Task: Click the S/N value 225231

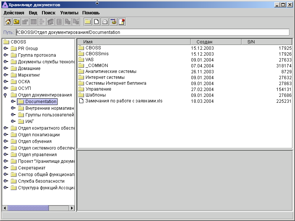Action: [x=284, y=101]
